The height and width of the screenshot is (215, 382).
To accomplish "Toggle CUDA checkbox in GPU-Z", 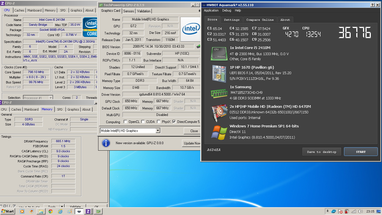I will pos(143,122).
